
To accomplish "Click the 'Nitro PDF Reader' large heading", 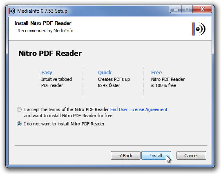I will (50, 53).
